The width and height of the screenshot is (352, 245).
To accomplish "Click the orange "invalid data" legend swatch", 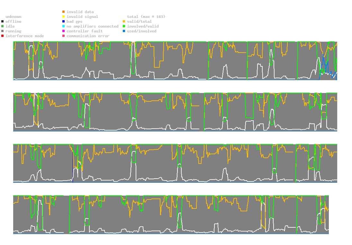I will (64, 12).
